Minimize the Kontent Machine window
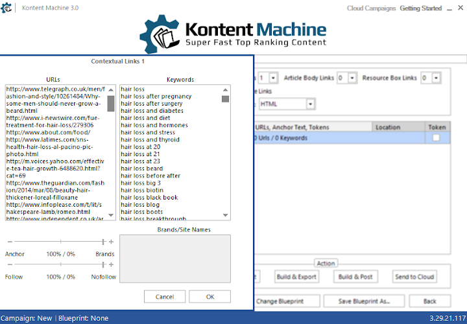The image size is (467, 324). pyautogui.click(x=449, y=8)
